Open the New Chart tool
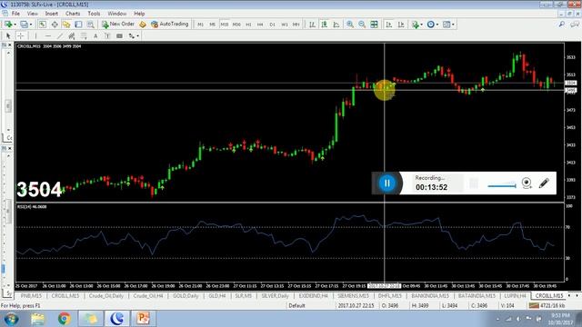 click(x=8, y=25)
